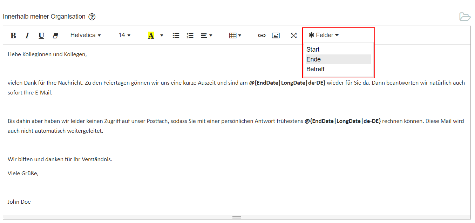Insert a numbered list
Image resolution: width=475 pixels, height=223 pixels.
190,35
